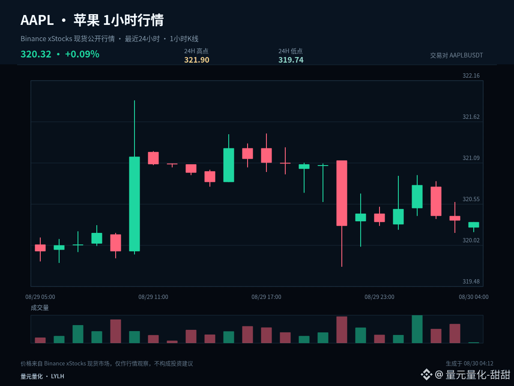
Task: Click the time label "08/30 04:00"
Action: (474, 297)
